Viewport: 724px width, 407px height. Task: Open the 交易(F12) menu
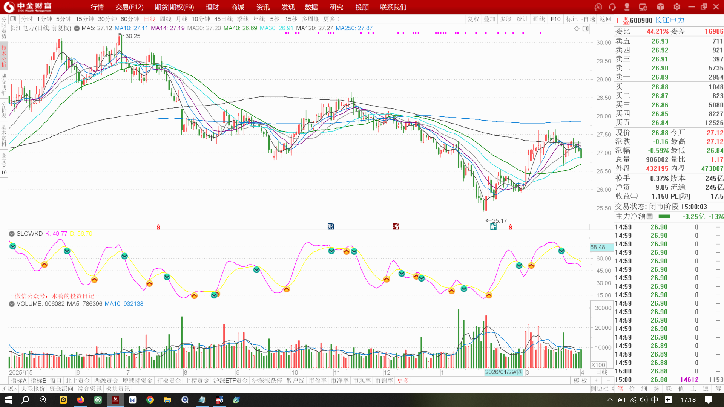coord(129,7)
